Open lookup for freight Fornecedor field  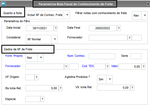[x=66, y=67]
